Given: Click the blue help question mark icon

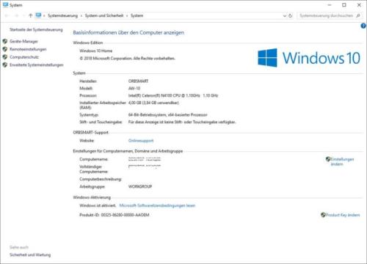Looking at the screenshot, I should (x=363, y=26).
